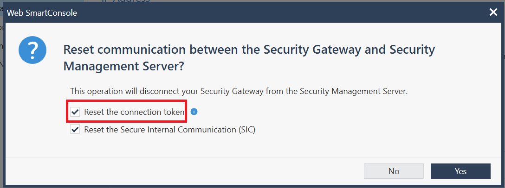
Task: Click the "Management Server?" heading line
Action: coord(125,67)
